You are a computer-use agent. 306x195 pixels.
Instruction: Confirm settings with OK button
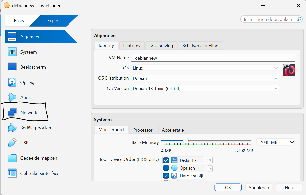click(228, 187)
